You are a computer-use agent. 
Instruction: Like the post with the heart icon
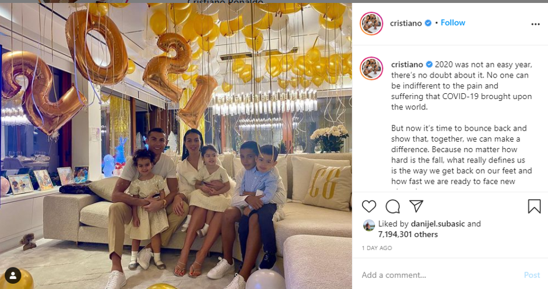pyautogui.click(x=368, y=206)
